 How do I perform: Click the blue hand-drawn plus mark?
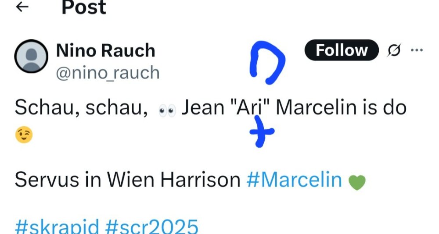[262, 131]
